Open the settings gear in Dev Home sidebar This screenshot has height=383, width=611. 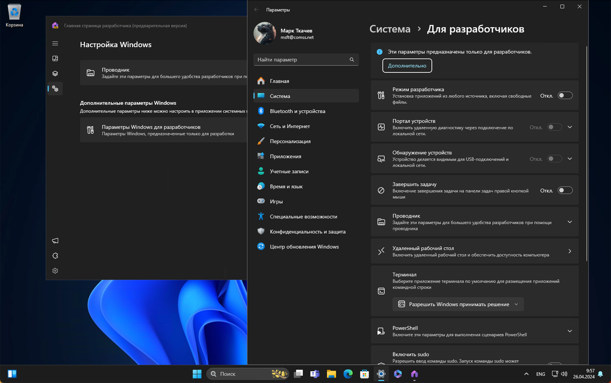coord(55,271)
